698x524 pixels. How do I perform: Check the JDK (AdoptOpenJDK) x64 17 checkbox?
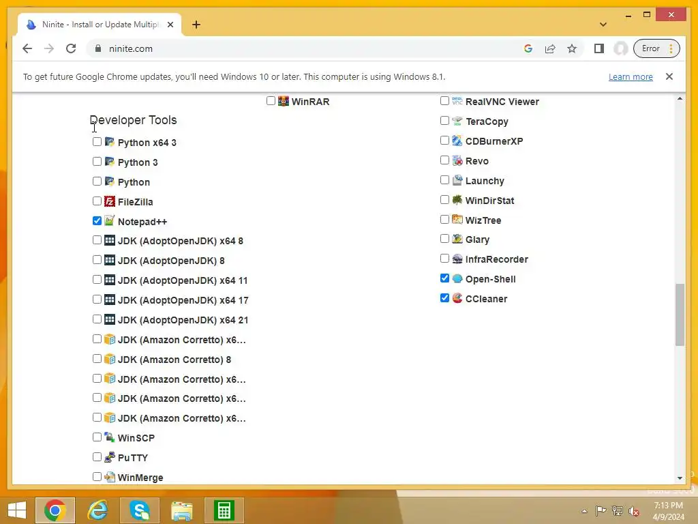[97, 300]
